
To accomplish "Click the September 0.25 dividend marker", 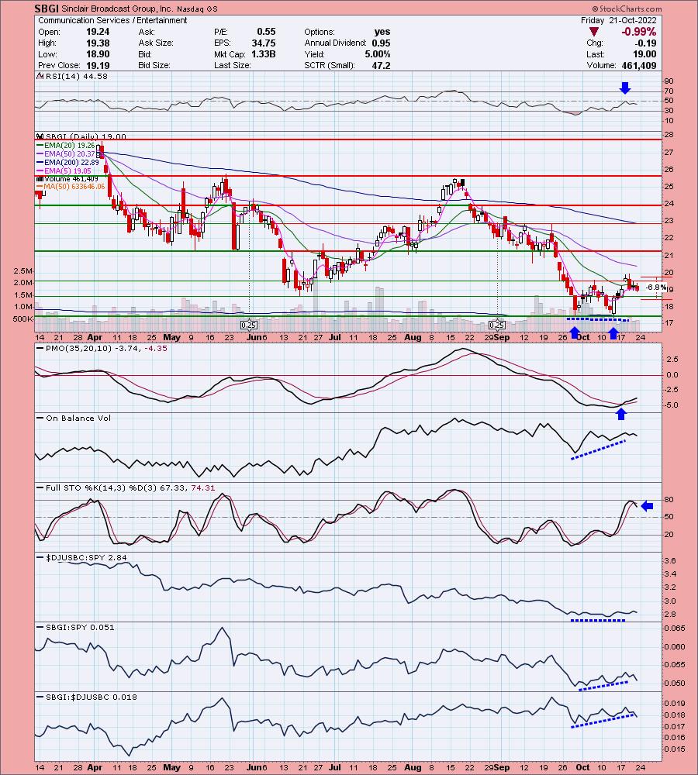I will click(497, 325).
